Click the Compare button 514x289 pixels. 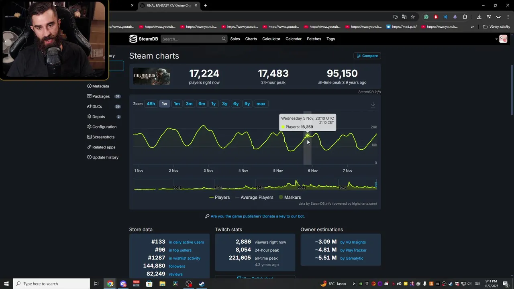(x=367, y=56)
